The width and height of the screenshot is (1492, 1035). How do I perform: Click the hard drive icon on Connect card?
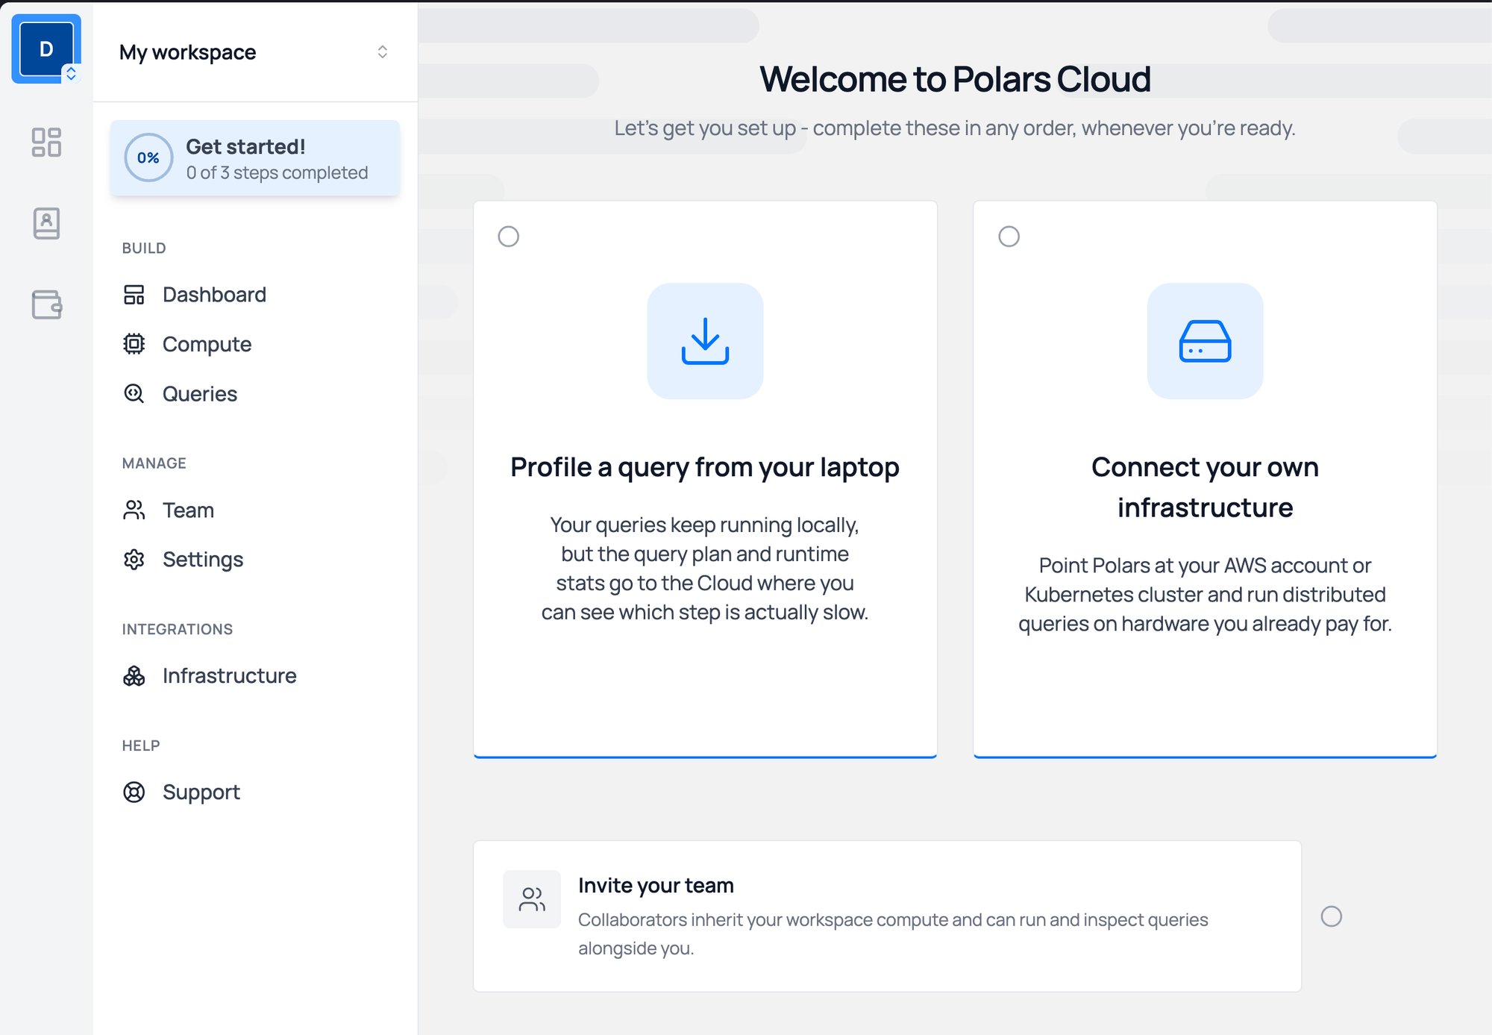click(x=1206, y=341)
